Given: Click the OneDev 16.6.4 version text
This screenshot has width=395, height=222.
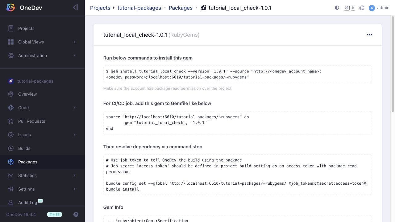Looking at the screenshot, I should [21, 214].
